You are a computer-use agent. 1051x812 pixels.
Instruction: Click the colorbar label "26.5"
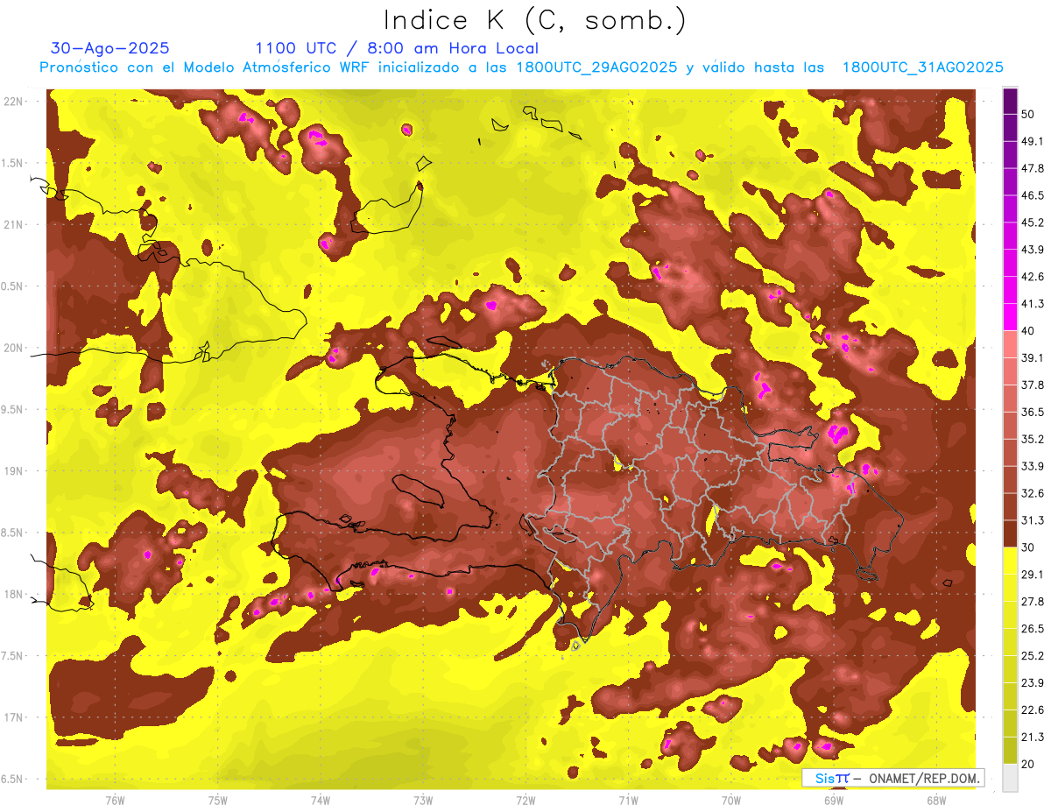(x=1033, y=628)
